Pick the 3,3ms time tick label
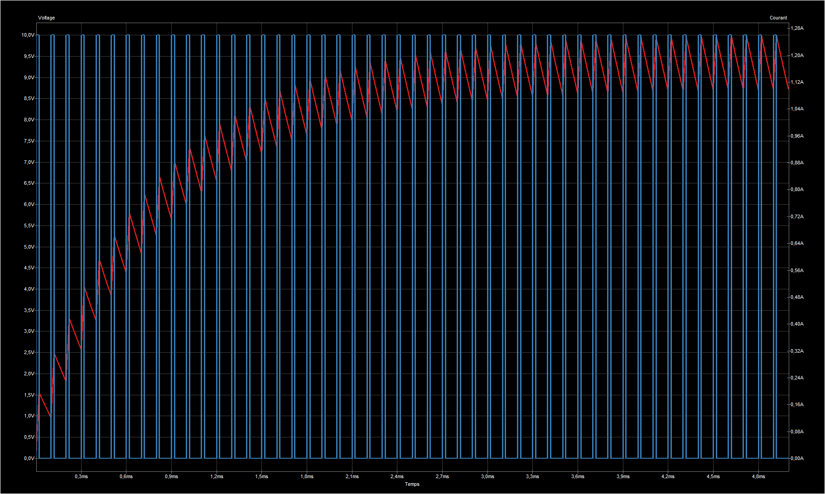Viewport: 825px width, 494px height. pyautogui.click(x=533, y=476)
